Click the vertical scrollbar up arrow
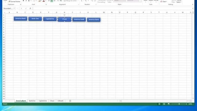 193,12
